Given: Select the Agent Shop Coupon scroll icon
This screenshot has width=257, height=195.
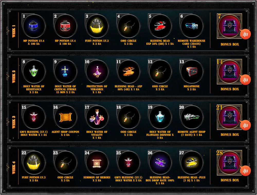Looking at the screenshot, I should click(x=65, y=117).
